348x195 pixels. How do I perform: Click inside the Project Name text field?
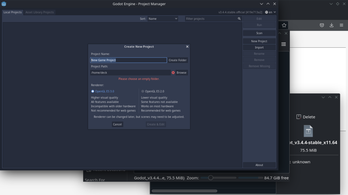(128, 60)
